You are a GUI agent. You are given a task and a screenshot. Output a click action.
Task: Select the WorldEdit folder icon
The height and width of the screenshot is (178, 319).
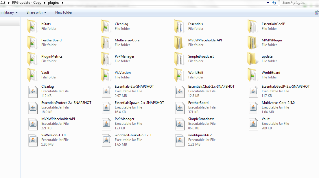click(x=179, y=75)
